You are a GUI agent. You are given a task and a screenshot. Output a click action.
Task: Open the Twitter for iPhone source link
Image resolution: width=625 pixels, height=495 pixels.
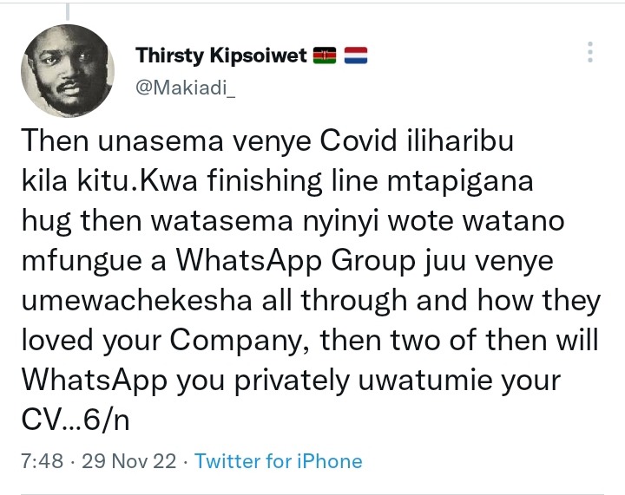click(x=279, y=461)
